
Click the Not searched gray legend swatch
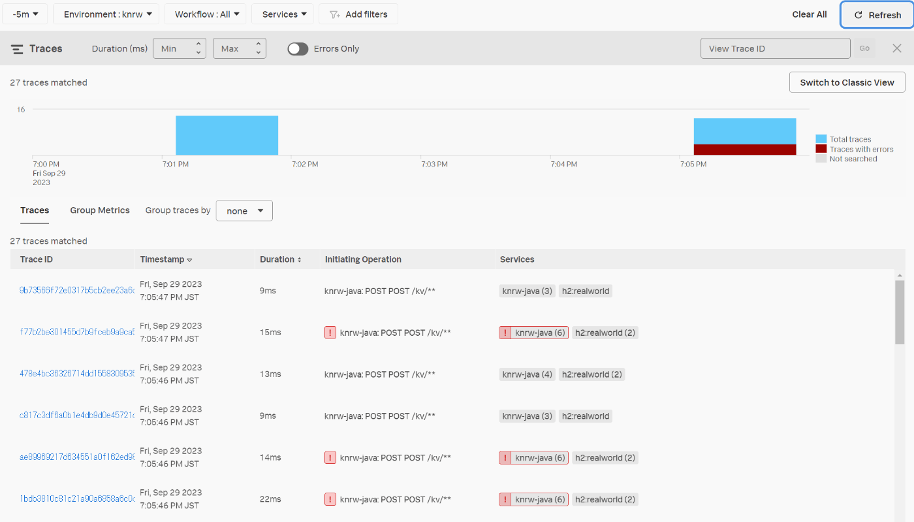821,159
